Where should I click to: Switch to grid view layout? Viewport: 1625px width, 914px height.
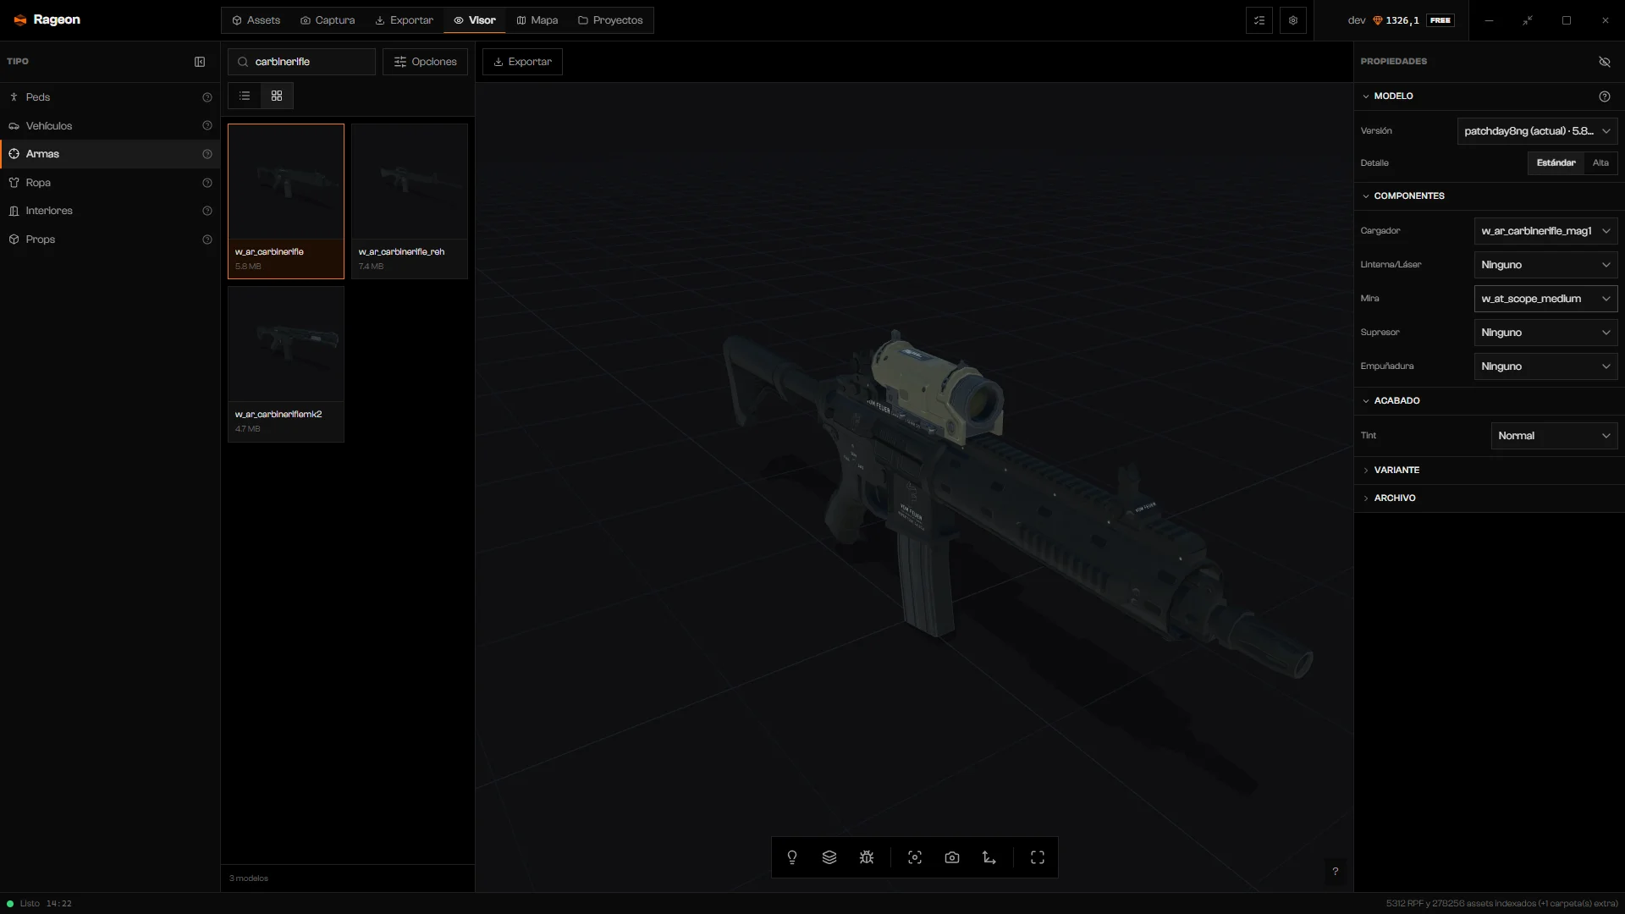coord(277,96)
